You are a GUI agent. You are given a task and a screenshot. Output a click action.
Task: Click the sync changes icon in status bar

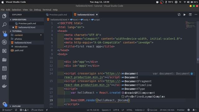pos(16,110)
